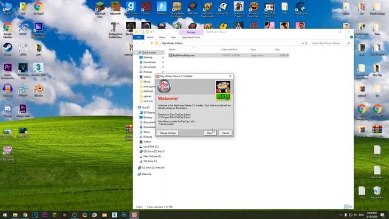Open Music under This PC
Image resolution: width=389 pixels, height=219 pixels.
pos(146,132)
